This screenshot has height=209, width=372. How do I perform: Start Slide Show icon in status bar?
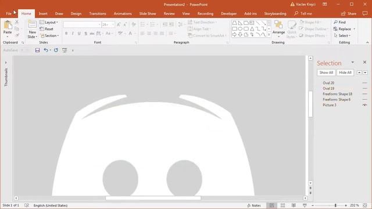click(305, 206)
